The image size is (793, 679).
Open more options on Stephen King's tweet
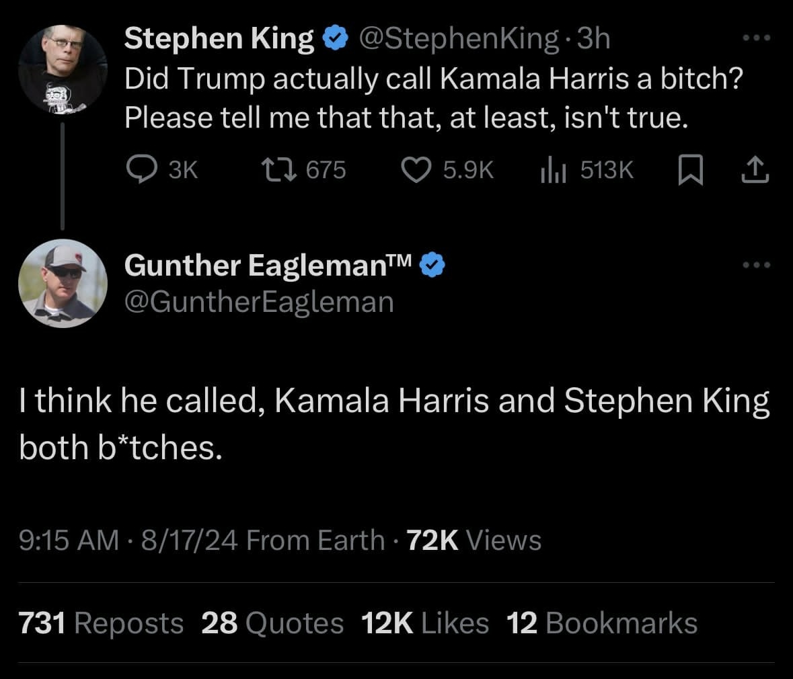click(x=757, y=38)
